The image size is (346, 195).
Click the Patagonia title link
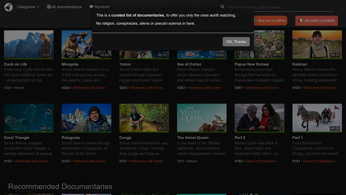click(x=71, y=138)
